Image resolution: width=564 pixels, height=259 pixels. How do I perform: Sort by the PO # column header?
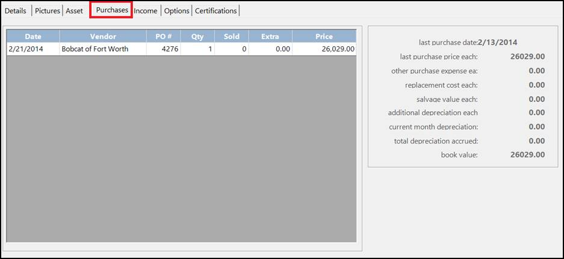pos(163,37)
